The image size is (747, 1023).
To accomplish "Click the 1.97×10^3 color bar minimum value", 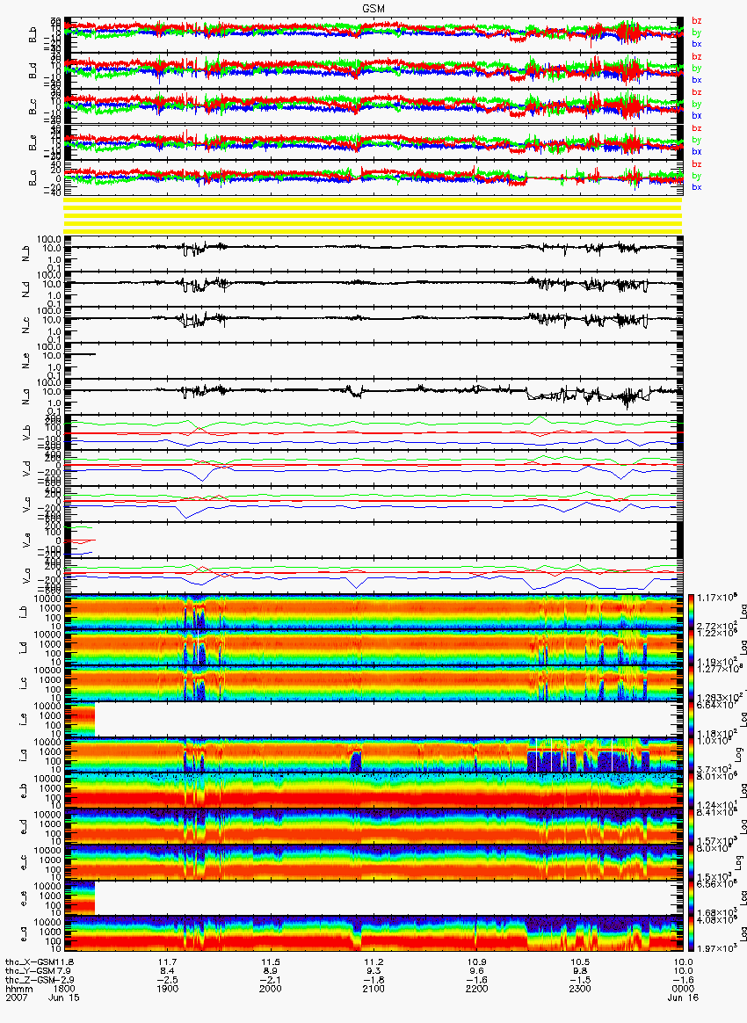I will point(715,948).
